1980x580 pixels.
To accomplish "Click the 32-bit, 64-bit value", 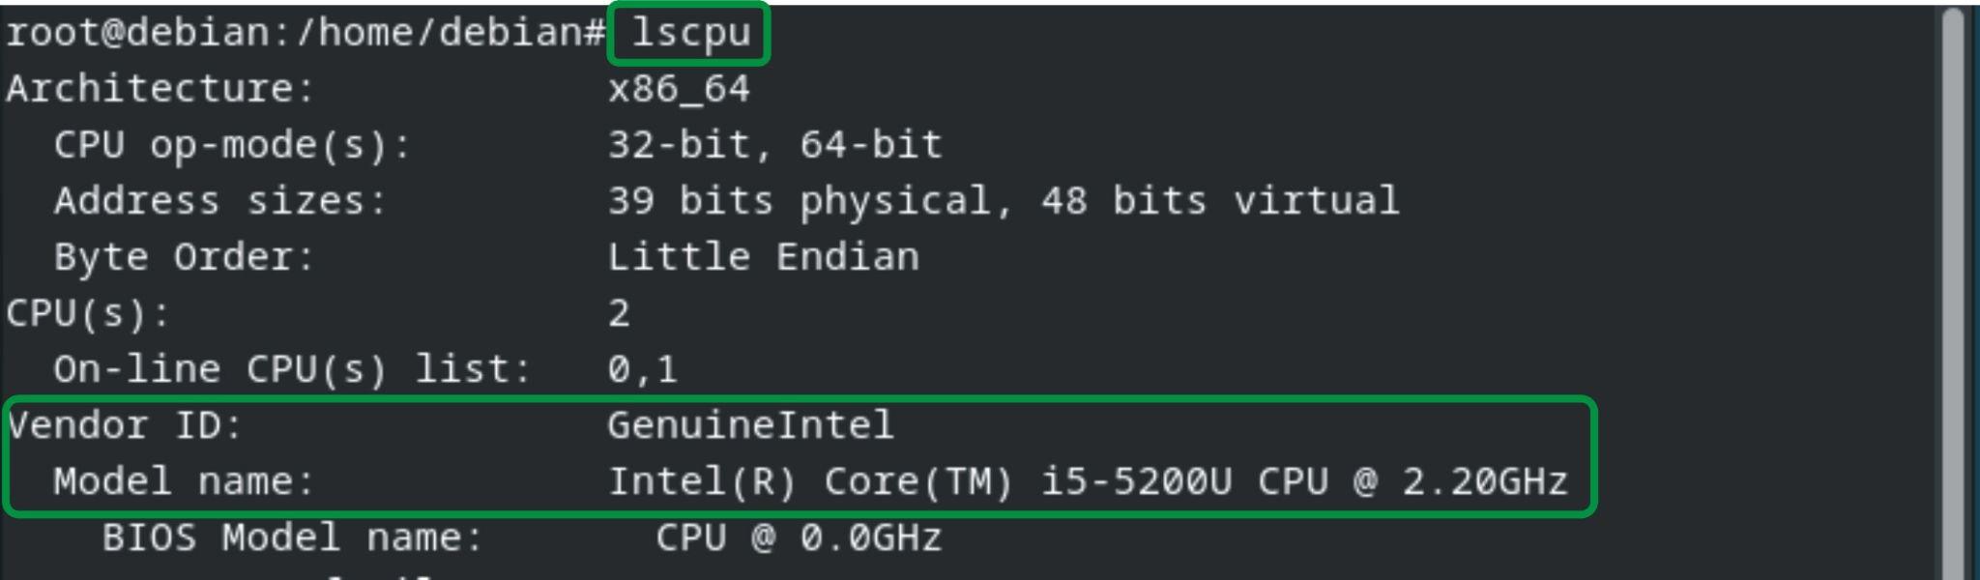I will [x=775, y=145].
